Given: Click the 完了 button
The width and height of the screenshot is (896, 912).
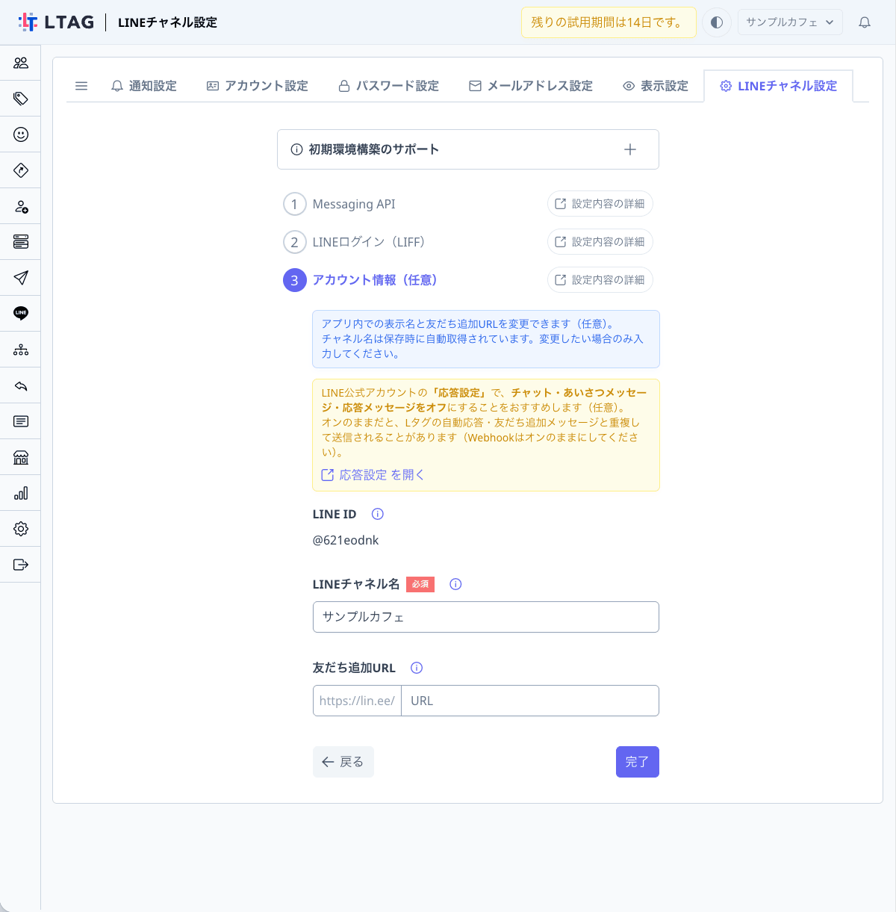Looking at the screenshot, I should (x=638, y=762).
